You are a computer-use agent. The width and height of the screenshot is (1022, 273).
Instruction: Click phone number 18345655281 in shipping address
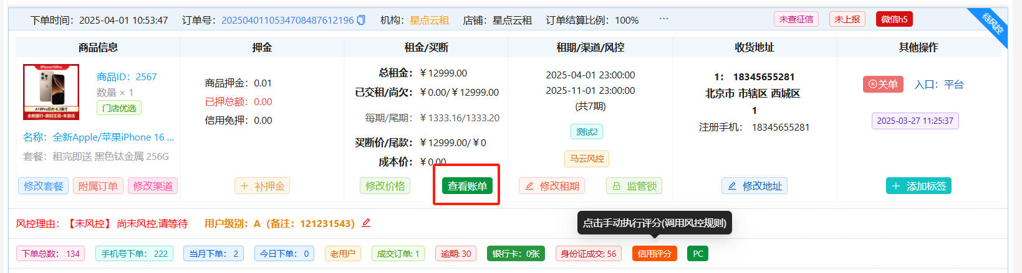[764, 76]
